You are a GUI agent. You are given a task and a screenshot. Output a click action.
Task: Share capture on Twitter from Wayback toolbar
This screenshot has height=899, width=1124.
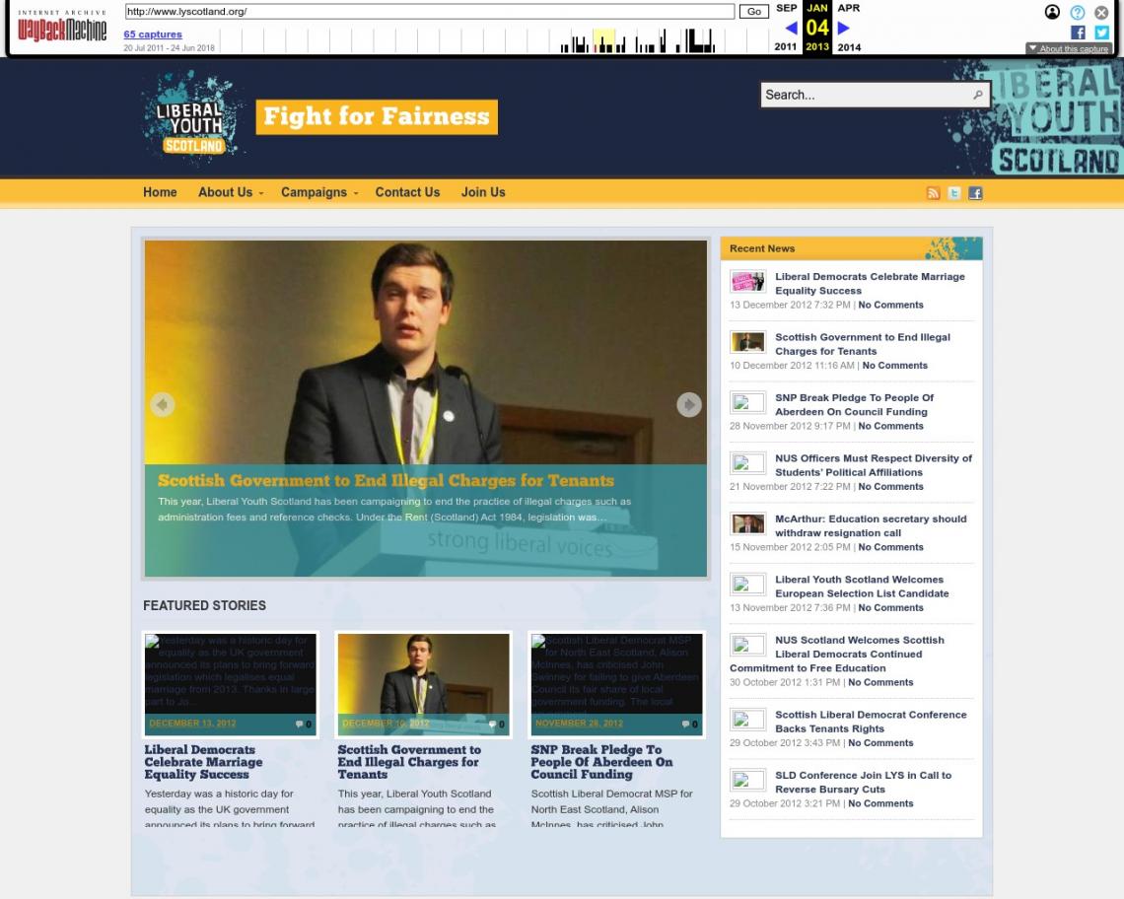coord(1101,33)
